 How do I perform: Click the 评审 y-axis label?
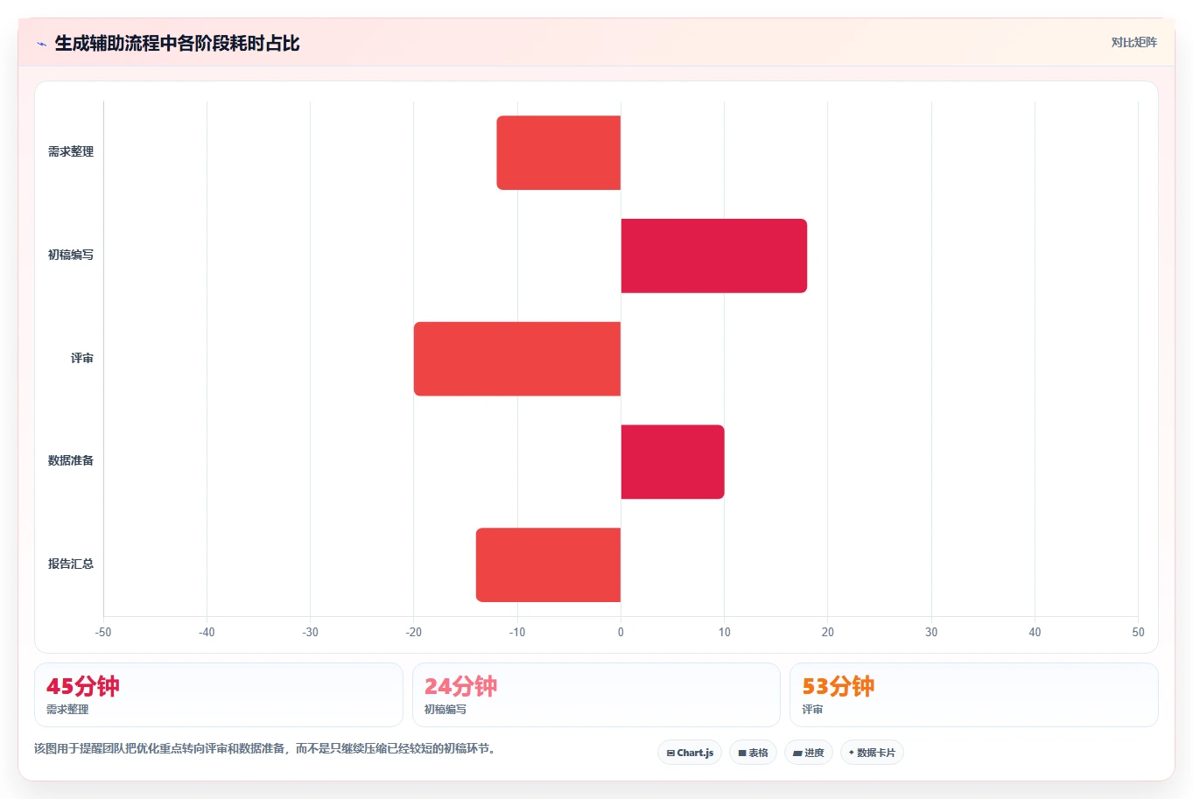pos(82,358)
